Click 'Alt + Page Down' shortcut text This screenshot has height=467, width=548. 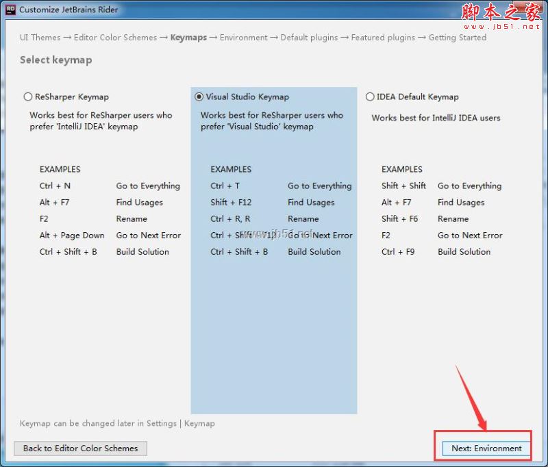(72, 236)
